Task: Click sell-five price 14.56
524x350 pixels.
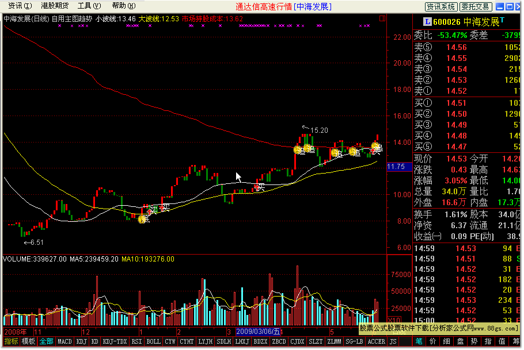Action: [x=457, y=48]
